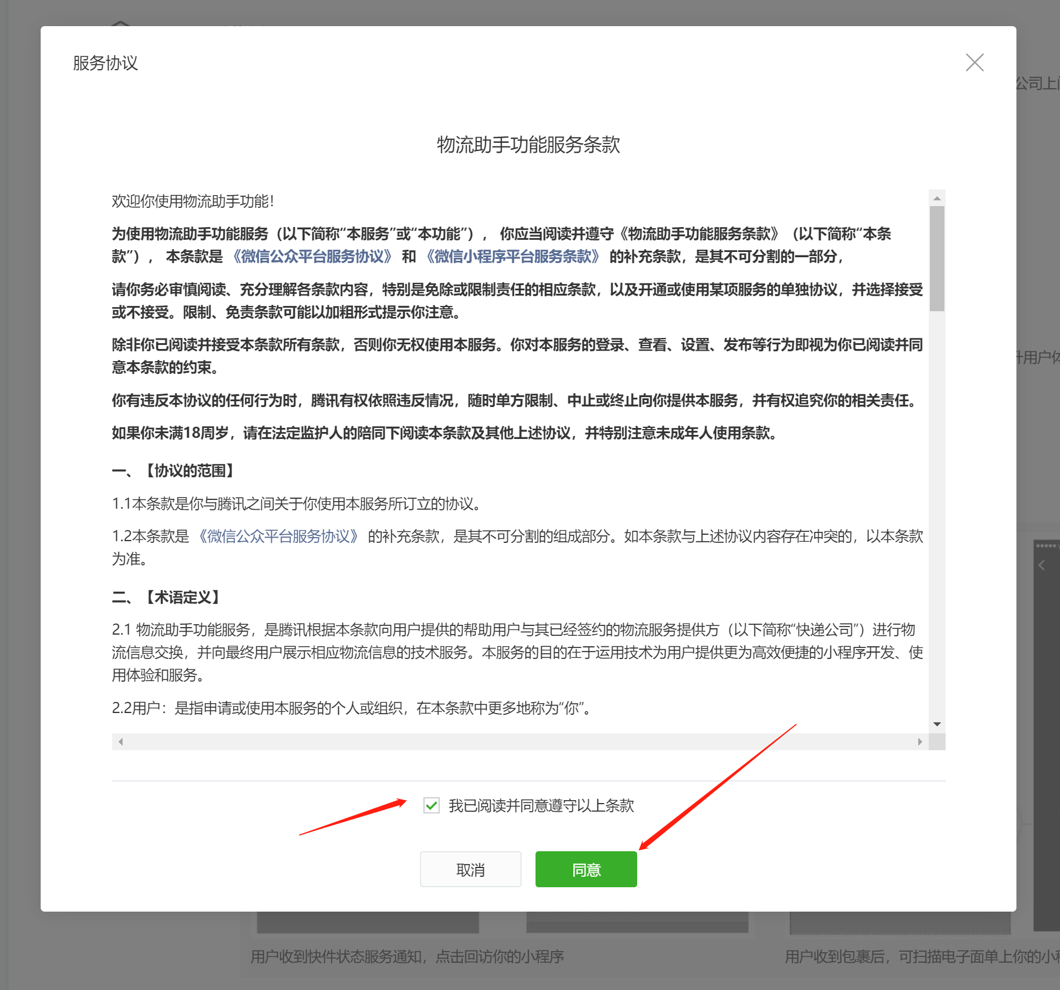Click the vertical scrollbar thumb
Screen dimensions: 1060x990
pyautogui.click(x=937, y=259)
